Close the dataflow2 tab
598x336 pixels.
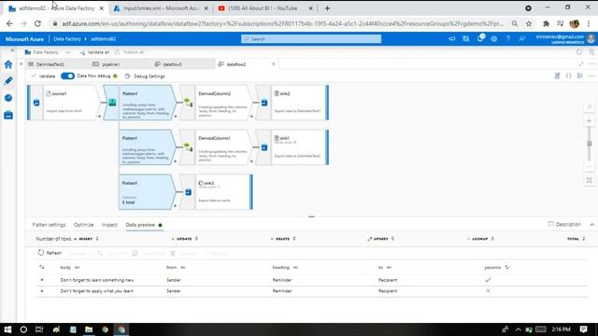(x=274, y=64)
